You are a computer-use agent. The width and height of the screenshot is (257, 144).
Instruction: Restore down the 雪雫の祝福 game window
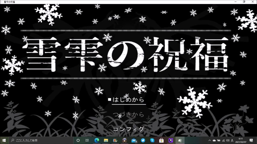click(x=244, y=2)
